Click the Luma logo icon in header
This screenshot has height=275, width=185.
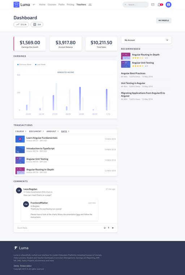click(17, 5)
